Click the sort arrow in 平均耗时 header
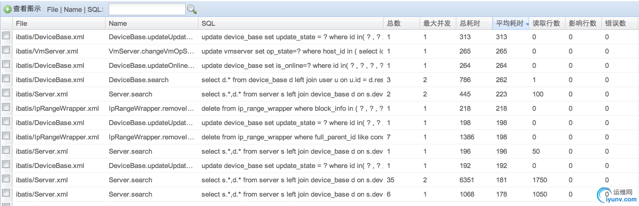The height and width of the screenshot is (206, 639). (x=527, y=24)
